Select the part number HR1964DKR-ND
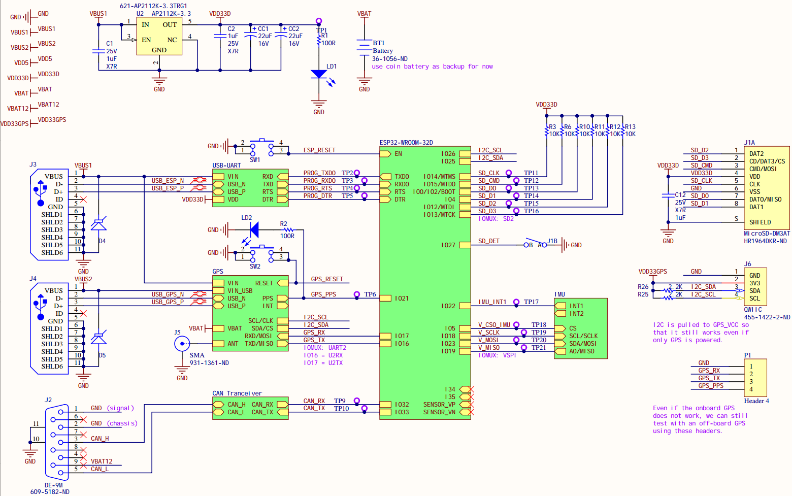 click(x=766, y=241)
